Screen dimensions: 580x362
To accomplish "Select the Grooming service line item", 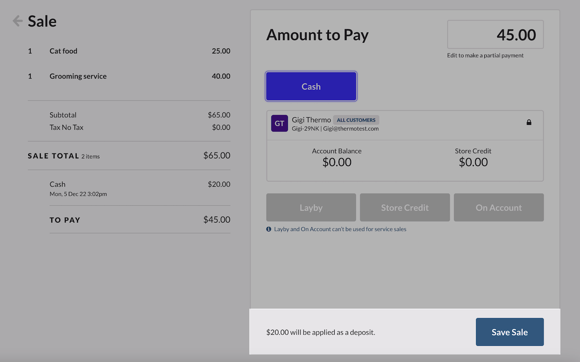I will tap(78, 76).
